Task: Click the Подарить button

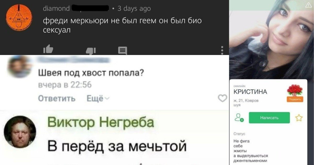Action: (295, 99)
